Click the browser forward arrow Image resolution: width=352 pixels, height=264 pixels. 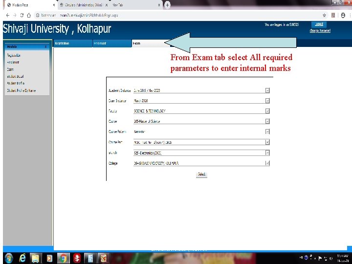[15, 15]
